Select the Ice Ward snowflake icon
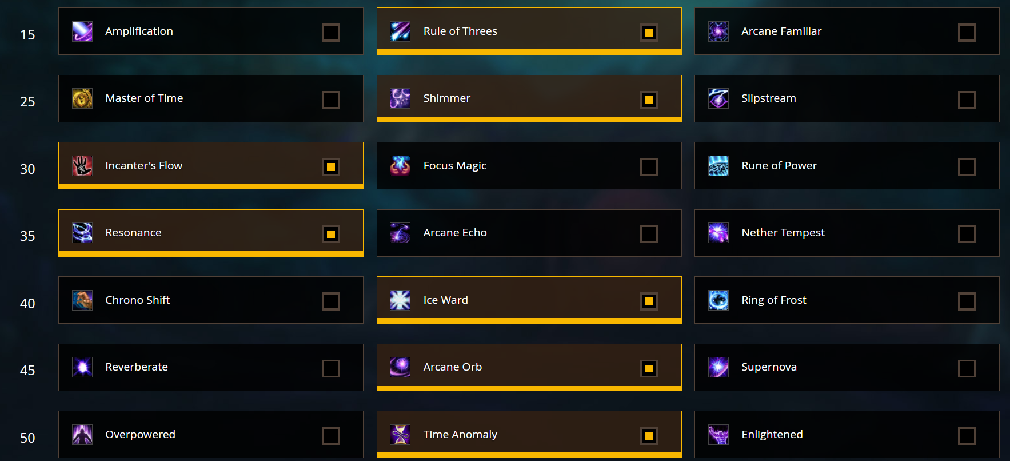1010x461 pixels. tap(400, 300)
